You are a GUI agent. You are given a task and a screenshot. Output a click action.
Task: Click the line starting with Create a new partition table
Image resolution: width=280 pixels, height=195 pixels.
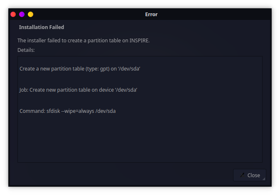click(80, 69)
